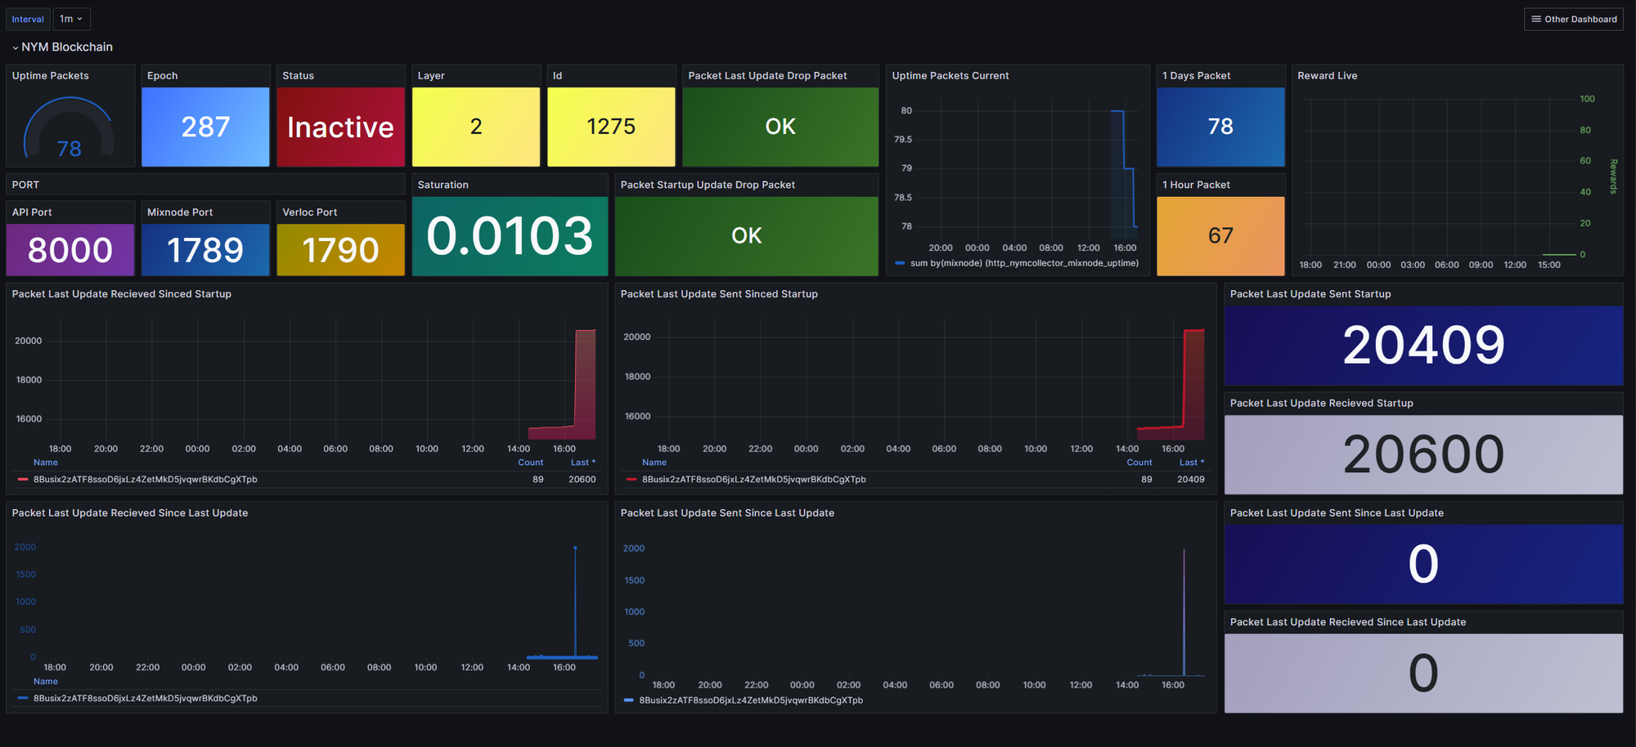
Task: Toggle the legend series in Sent Since Last Update panel
Action: [x=751, y=700]
